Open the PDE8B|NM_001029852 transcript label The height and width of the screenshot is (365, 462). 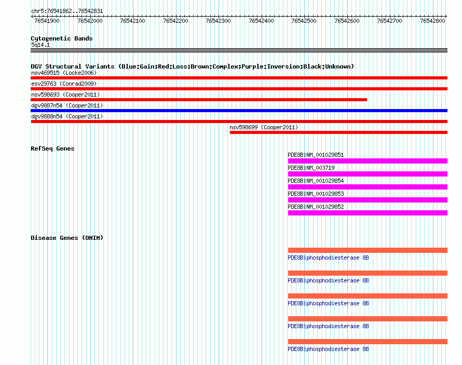click(316, 207)
